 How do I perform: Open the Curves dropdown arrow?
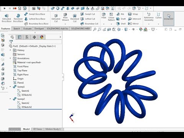coord(158,24)
